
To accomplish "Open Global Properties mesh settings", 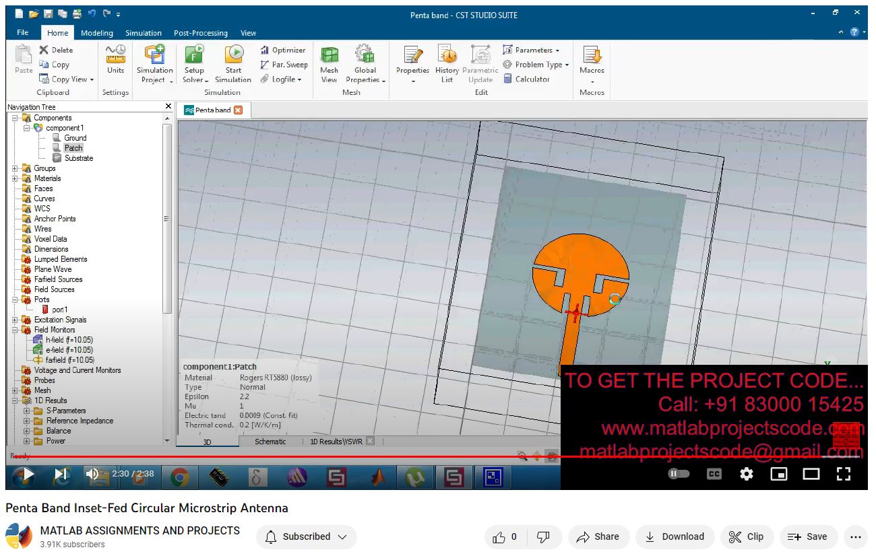I will point(365,57).
